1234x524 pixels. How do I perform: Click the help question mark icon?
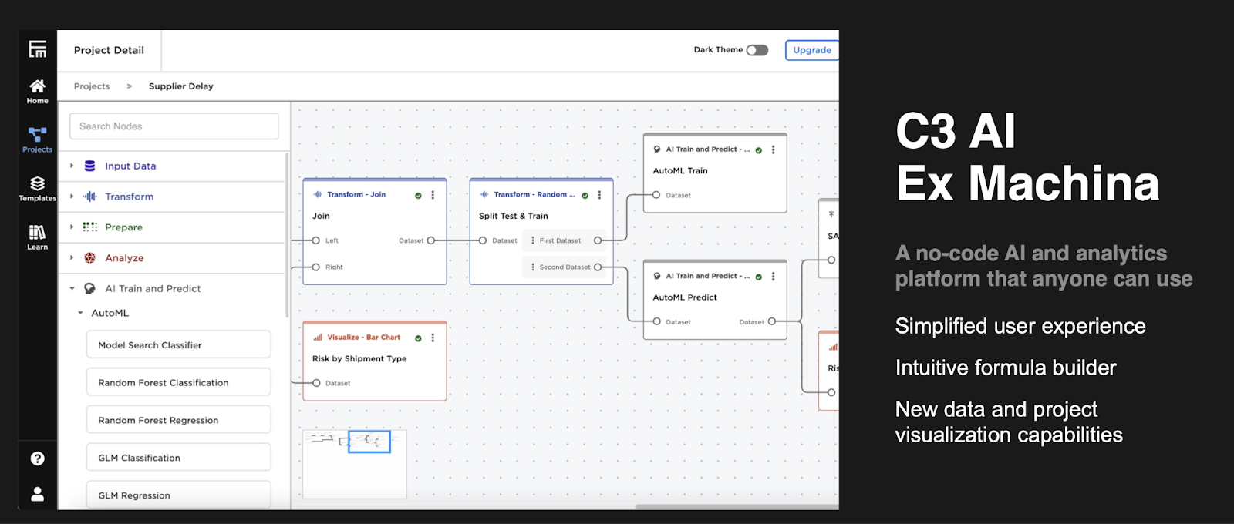pyautogui.click(x=37, y=458)
